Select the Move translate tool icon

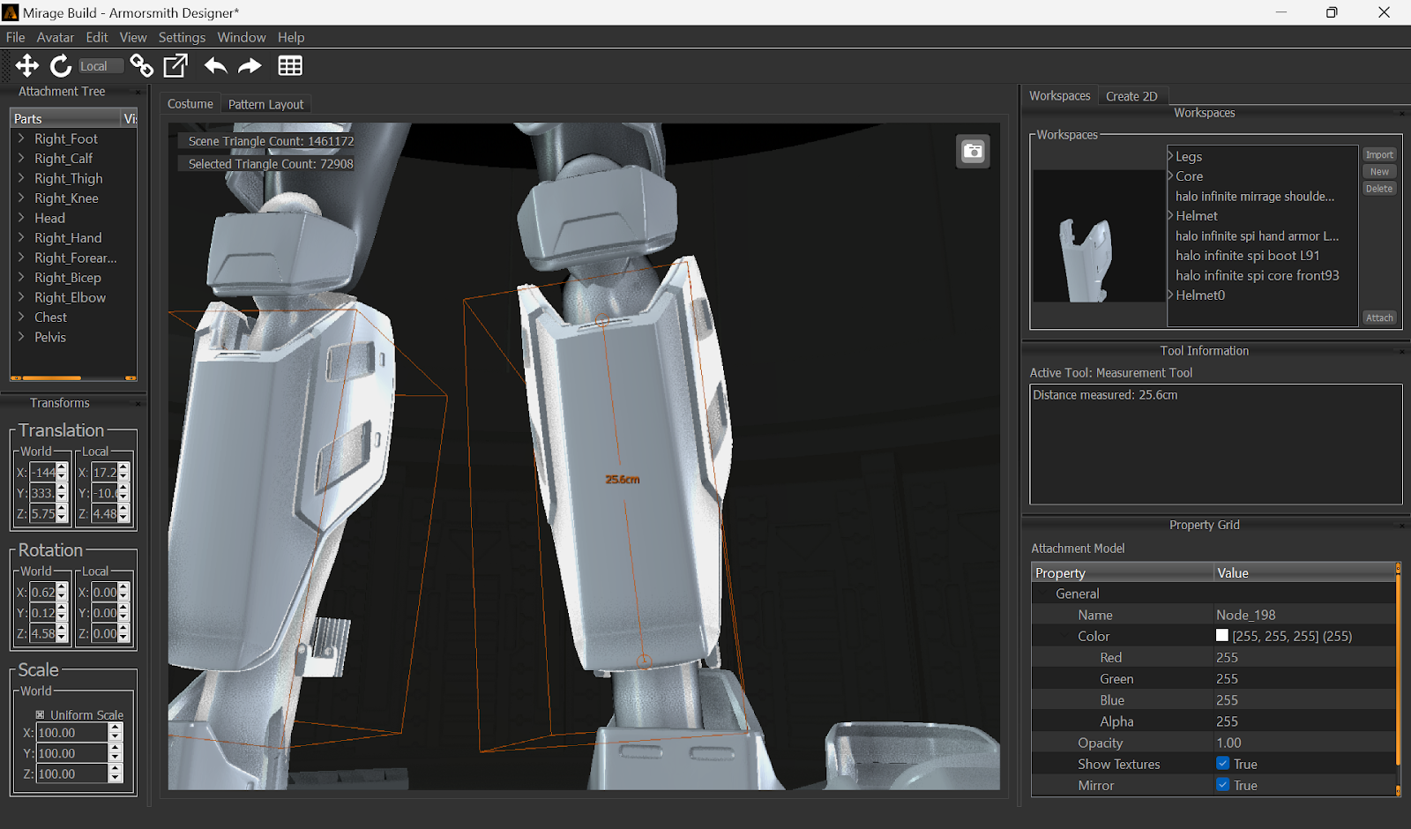(27, 65)
